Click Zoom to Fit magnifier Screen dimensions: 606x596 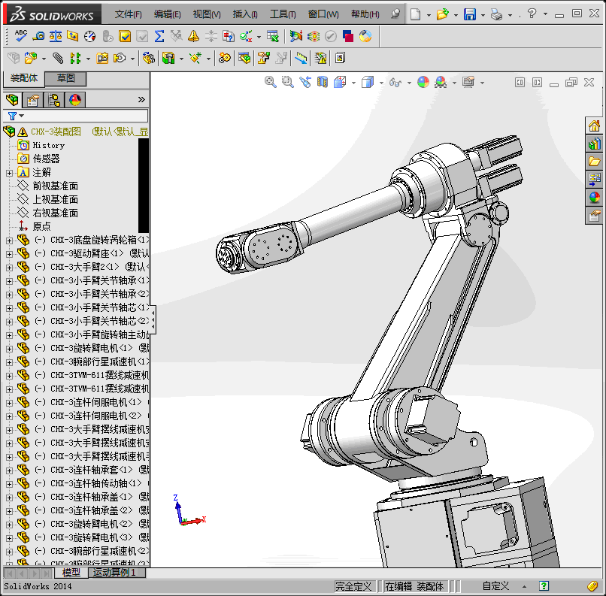[270, 82]
